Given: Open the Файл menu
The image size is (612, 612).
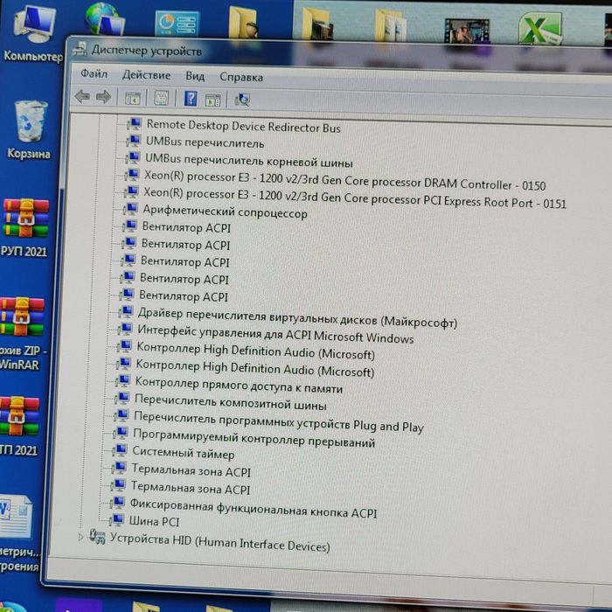Looking at the screenshot, I should (94, 73).
